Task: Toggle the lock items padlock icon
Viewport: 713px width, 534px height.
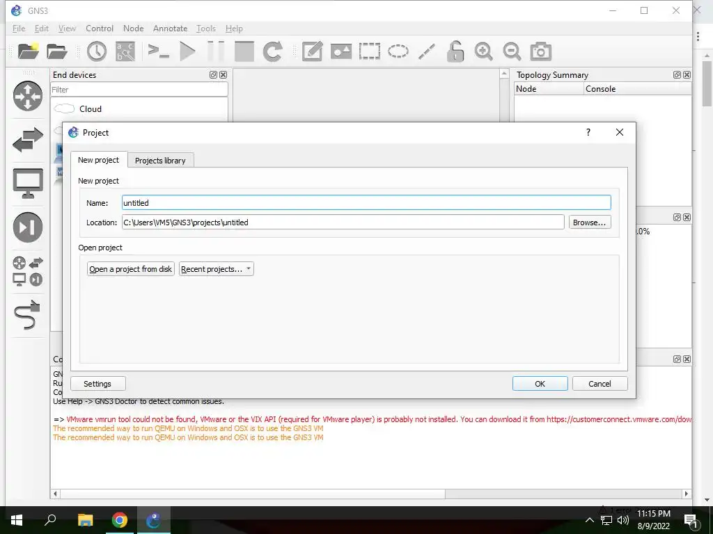Action: click(455, 51)
